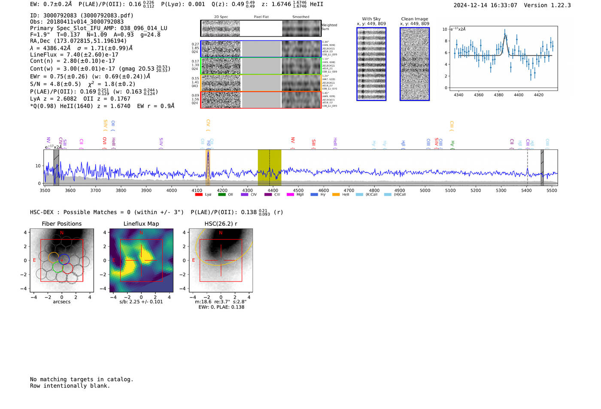Screen dimensions: 601x409
Task: Click the yellow highlighted band near 4386 Å
Action: click(270, 168)
